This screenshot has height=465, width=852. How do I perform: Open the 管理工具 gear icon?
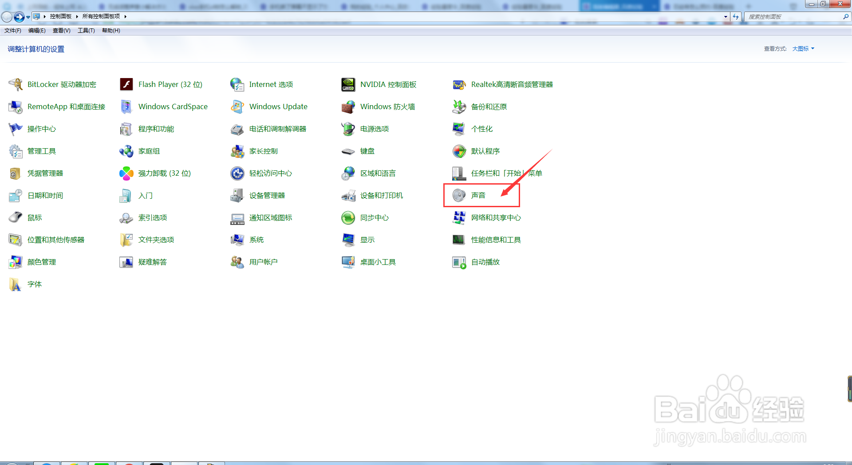[x=16, y=151]
